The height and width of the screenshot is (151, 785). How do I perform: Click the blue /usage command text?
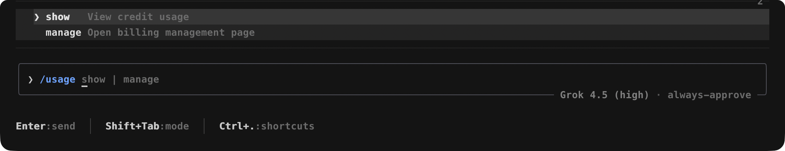58,80
